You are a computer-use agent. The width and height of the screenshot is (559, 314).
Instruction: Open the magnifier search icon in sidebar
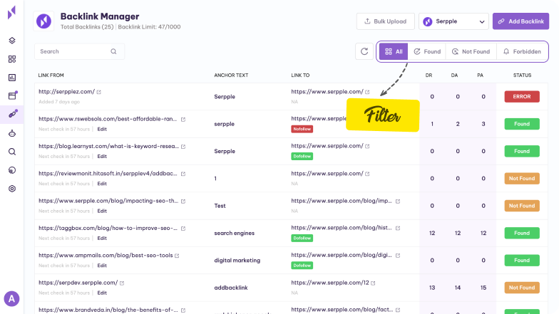(12, 152)
